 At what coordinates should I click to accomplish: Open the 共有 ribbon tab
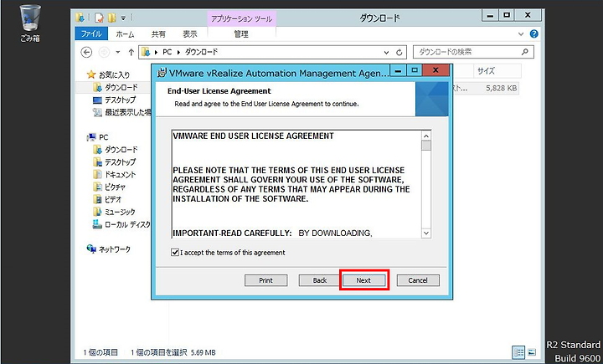pos(158,34)
